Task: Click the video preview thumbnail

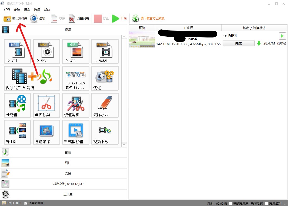Action: pos(142,39)
